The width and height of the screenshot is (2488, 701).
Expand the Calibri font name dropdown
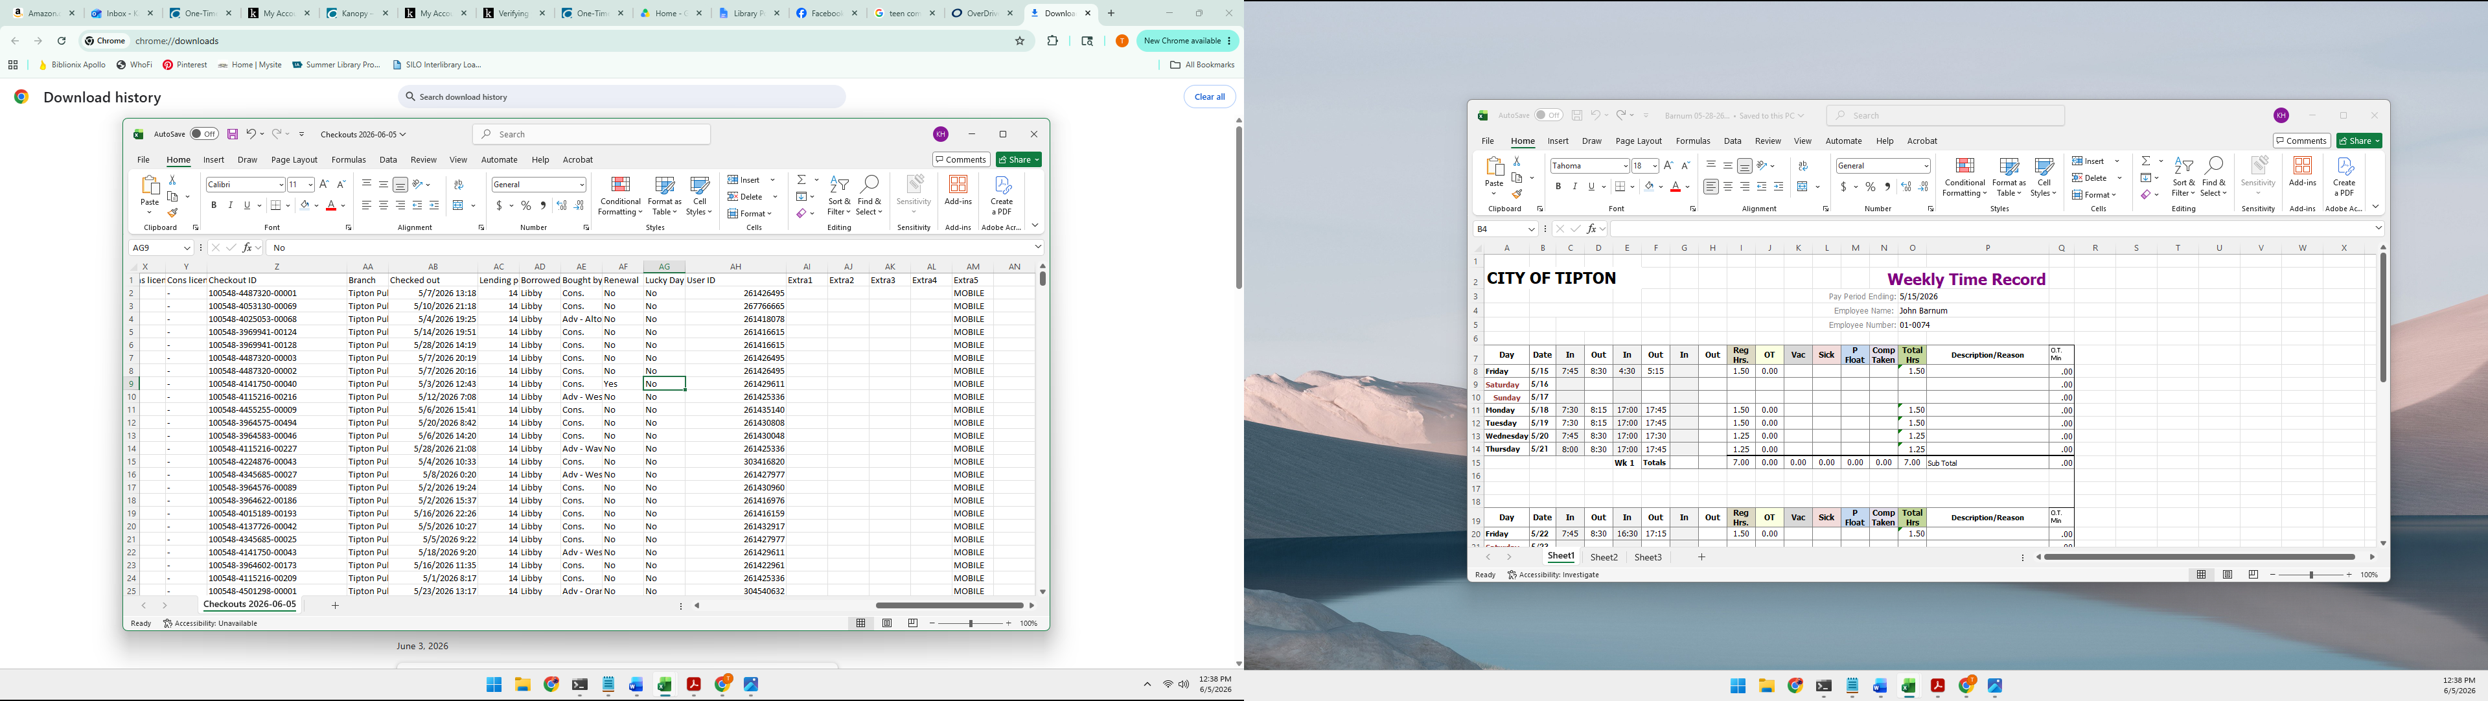[x=281, y=185]
